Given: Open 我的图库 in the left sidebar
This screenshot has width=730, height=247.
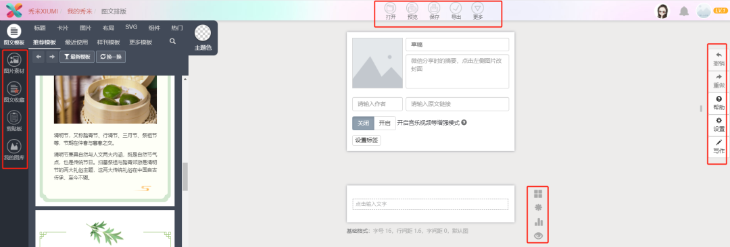Looking at the screenshot, I should 14,150.
